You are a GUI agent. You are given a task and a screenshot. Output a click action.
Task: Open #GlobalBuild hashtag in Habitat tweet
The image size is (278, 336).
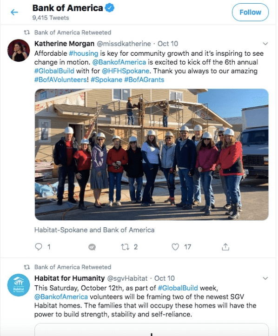(178, 288)
